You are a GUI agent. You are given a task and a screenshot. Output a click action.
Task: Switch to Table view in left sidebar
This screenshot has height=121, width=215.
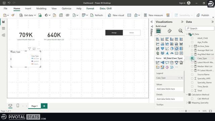[3, 28]
